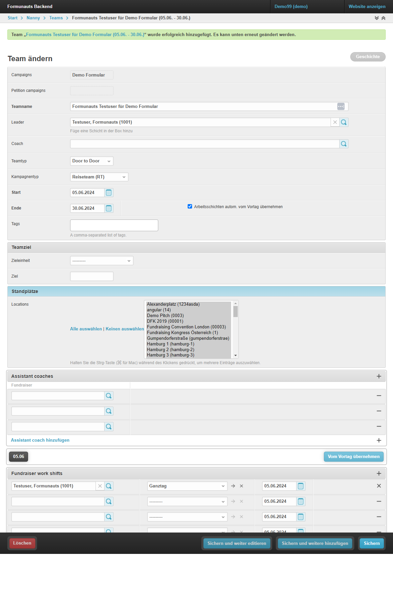Go to Start in the breadcrumb

pyautogui.click(x=12, y=18)
